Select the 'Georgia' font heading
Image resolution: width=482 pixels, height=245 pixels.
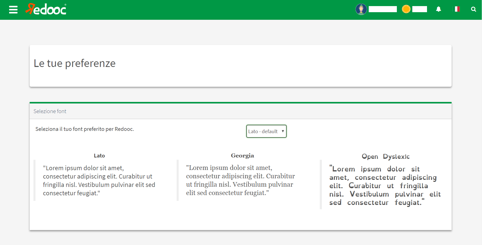pos(242,156)
